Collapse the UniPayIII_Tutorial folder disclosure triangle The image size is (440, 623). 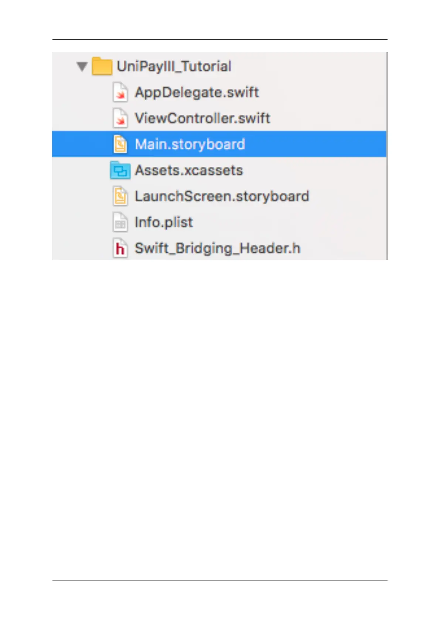tap(82, 67)
